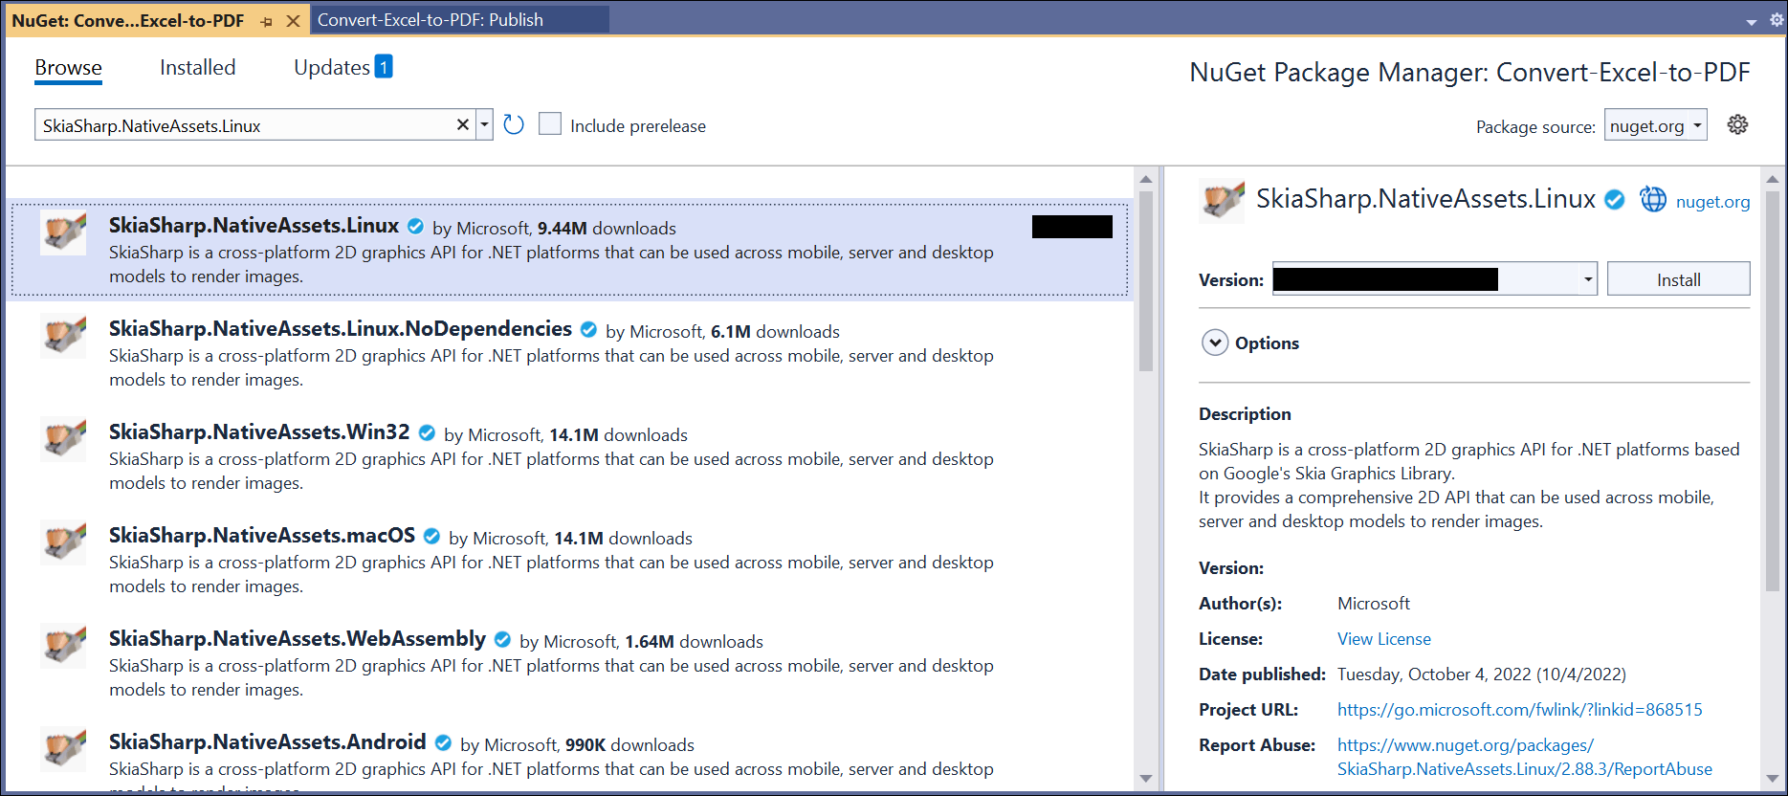Open the Report Abuse nuget.org link

click(x=1524, y=757)
